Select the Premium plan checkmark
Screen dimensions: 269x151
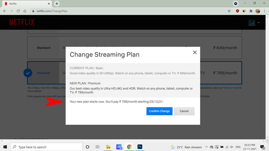click(x=28, y=73)
